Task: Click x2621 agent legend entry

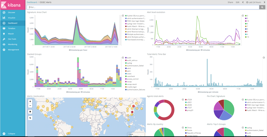Action: point(188,102)
